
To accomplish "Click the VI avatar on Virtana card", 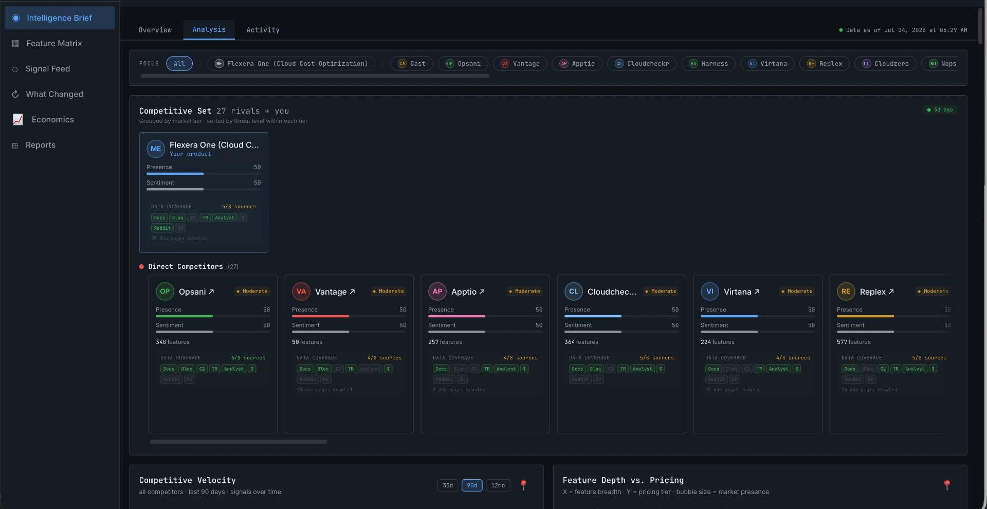I will (710, 292).
